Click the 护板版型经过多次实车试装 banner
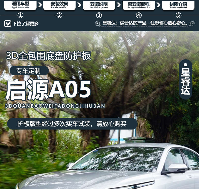Viewport: 199px width, 189px height. [72, 124]
